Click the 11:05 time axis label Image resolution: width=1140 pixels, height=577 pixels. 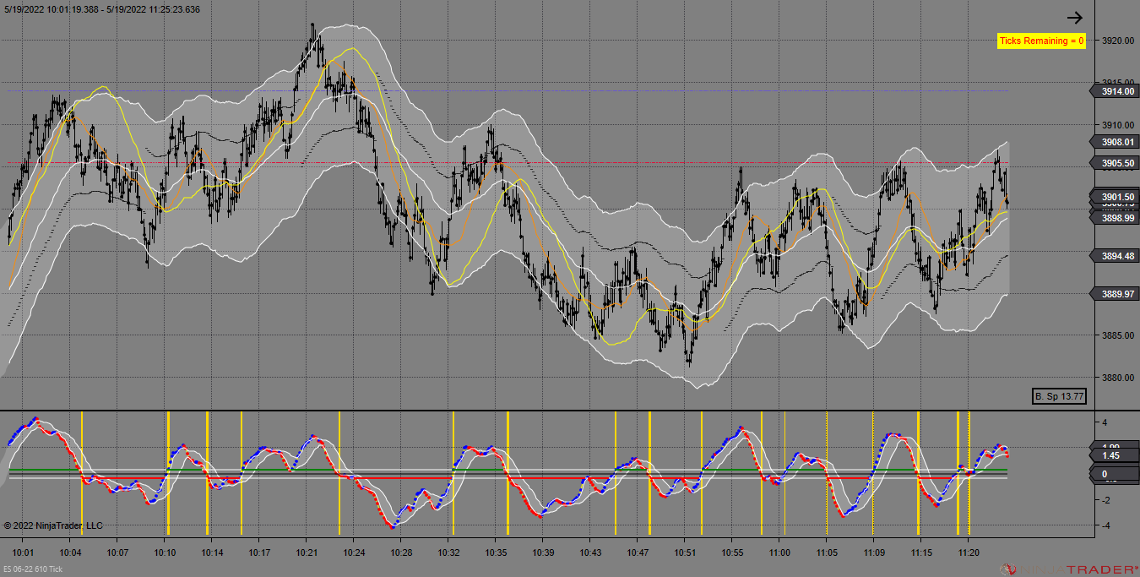point(827,553)
